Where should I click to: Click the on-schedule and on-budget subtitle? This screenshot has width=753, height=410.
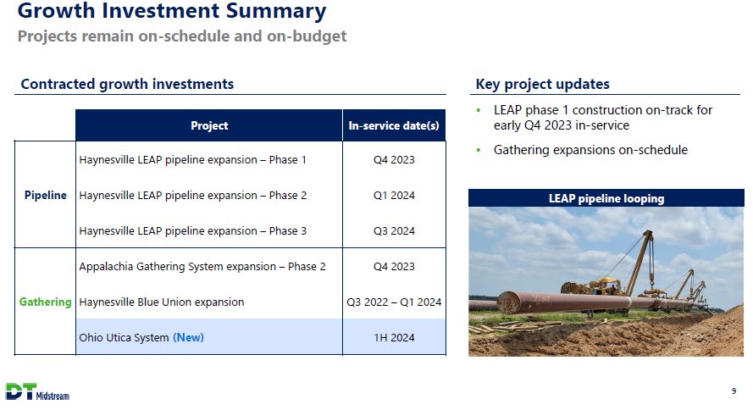point(182,36)
